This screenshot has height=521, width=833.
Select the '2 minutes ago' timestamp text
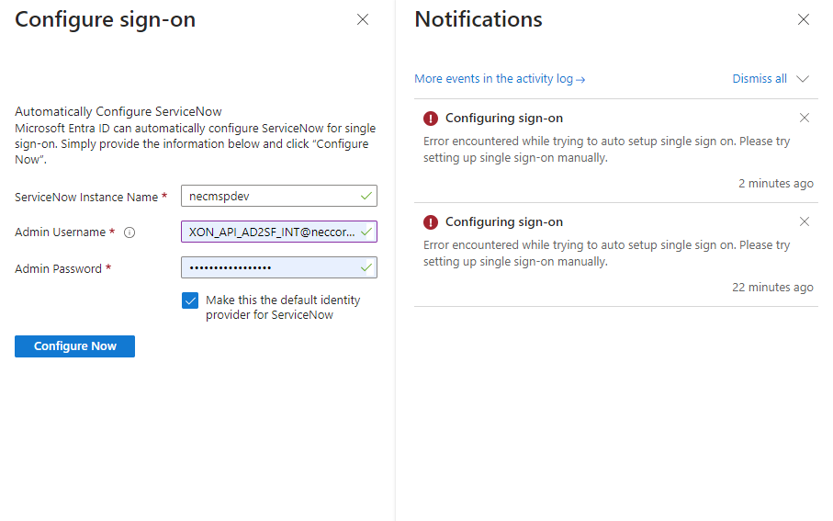click(x=776, y=184)
